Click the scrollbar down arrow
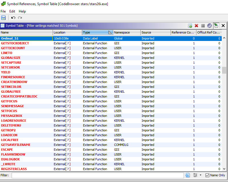 (x=224, y=169)
